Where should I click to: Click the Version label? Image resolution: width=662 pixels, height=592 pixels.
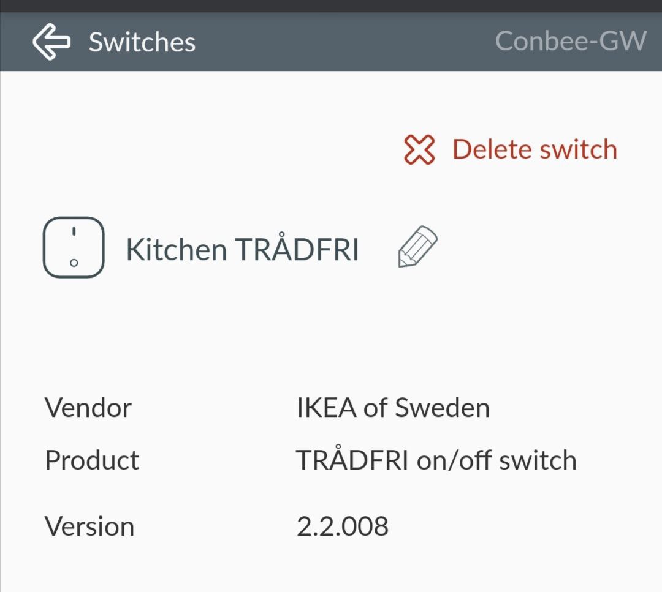(x=89, y=526)
